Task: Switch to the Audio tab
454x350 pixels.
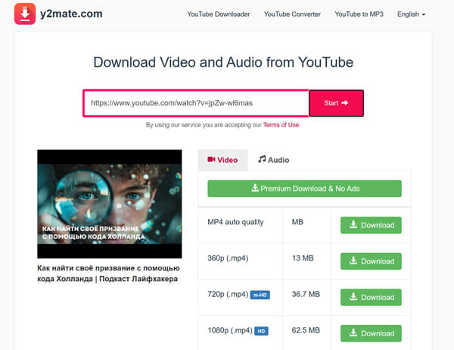Action: click(x=273, y=160)
